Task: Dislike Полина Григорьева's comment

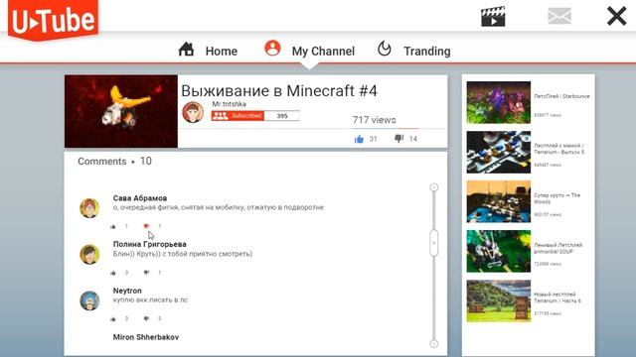Action: [146, 273]
